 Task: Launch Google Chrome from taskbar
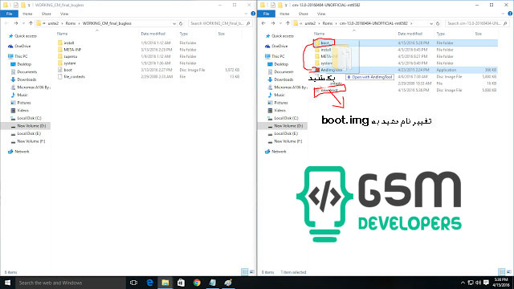tap(197, 283)
